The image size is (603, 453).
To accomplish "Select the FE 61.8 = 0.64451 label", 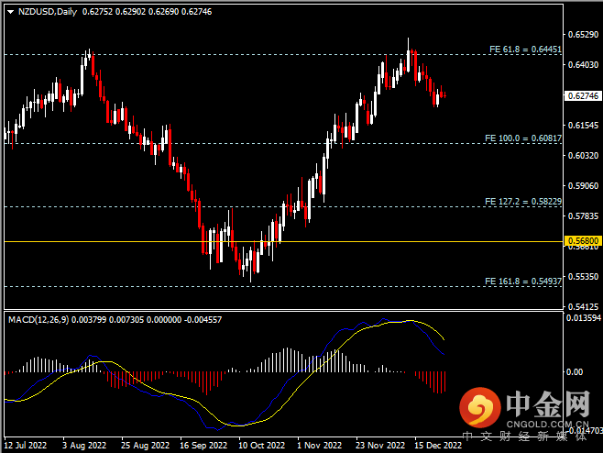I will 521,49.
